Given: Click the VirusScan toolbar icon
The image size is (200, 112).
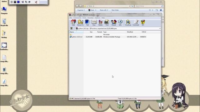Looking at the screenshot, I should click(128, 23).
